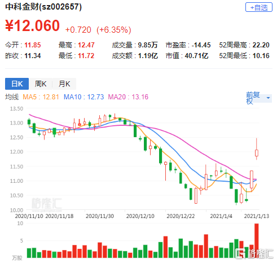
Task: Click the price change +0.720
Action: pyautogui.click(x=78, y=30)
